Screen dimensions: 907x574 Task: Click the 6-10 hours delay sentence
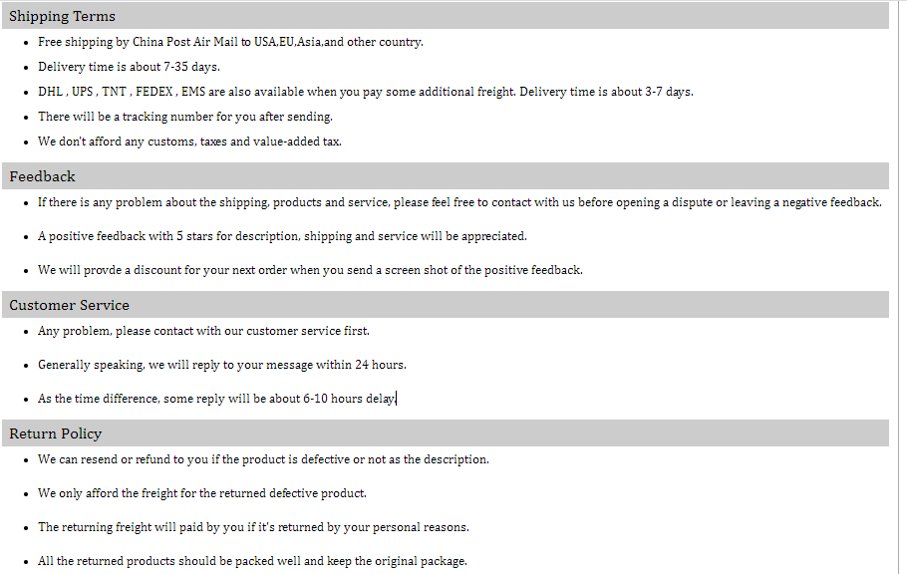[x=217, y=398]
